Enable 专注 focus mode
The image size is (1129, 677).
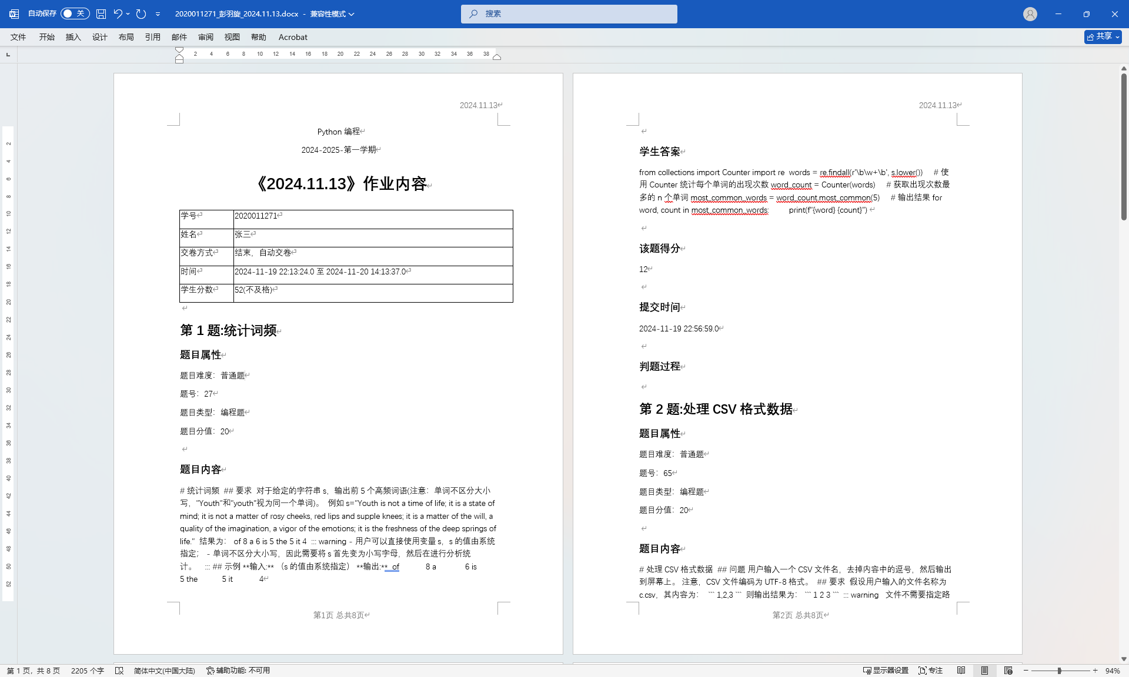click(x=930, y=671)
